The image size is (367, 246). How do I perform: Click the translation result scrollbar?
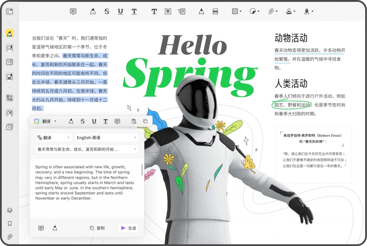(x=142, y=170)
